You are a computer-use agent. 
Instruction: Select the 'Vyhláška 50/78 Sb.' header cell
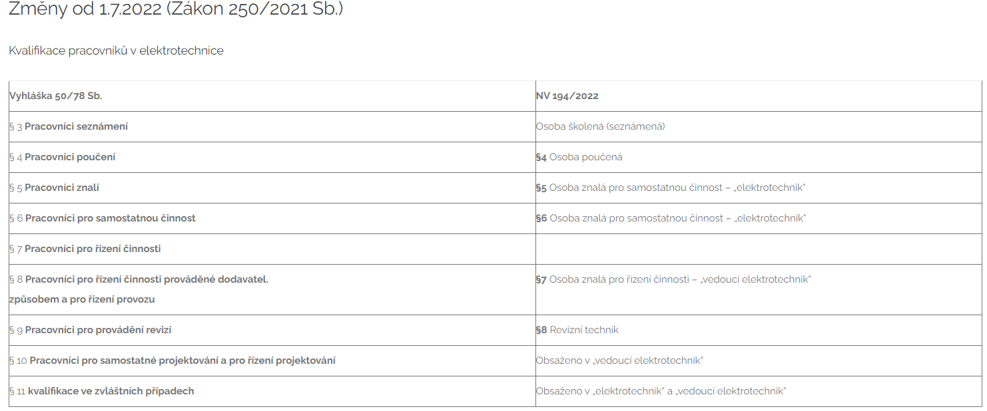click(x=56, y=96)
